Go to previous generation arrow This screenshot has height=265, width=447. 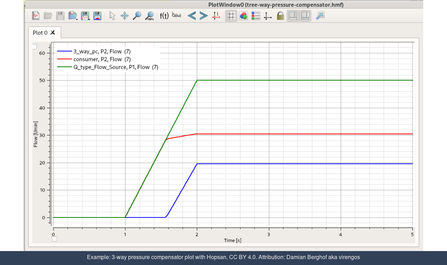(191, 16)
